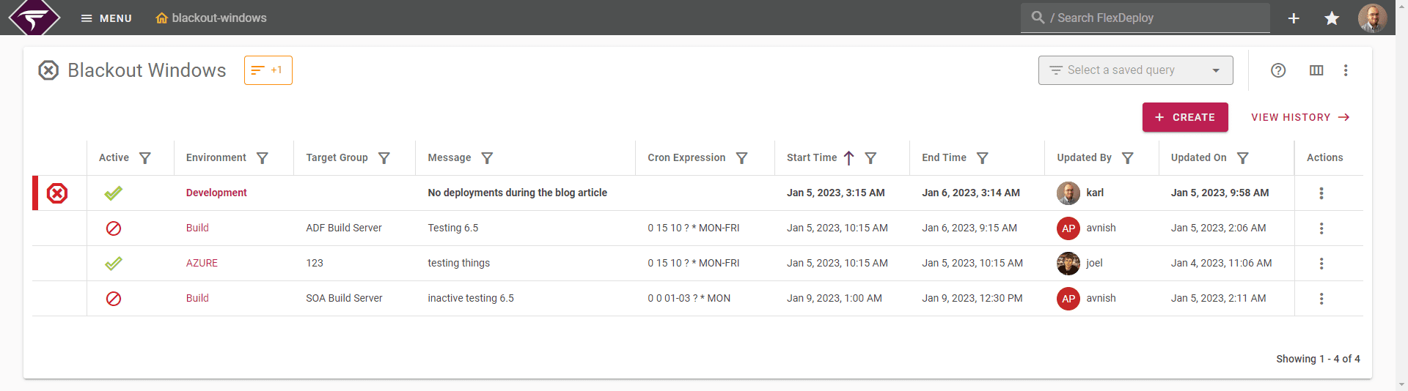The width and height of the screenshot is (1408, 391).
Task: Click the active filters +1 chip
Action: 268,70
